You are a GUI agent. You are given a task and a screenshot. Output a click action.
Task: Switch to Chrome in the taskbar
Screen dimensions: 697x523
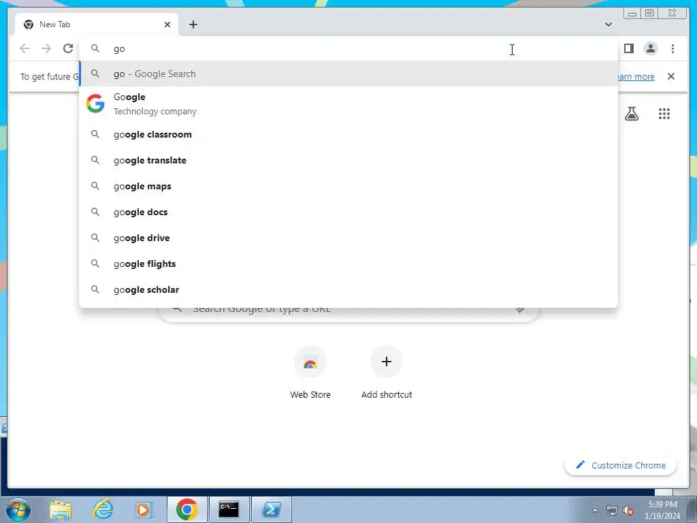click(x=187, y=509)
